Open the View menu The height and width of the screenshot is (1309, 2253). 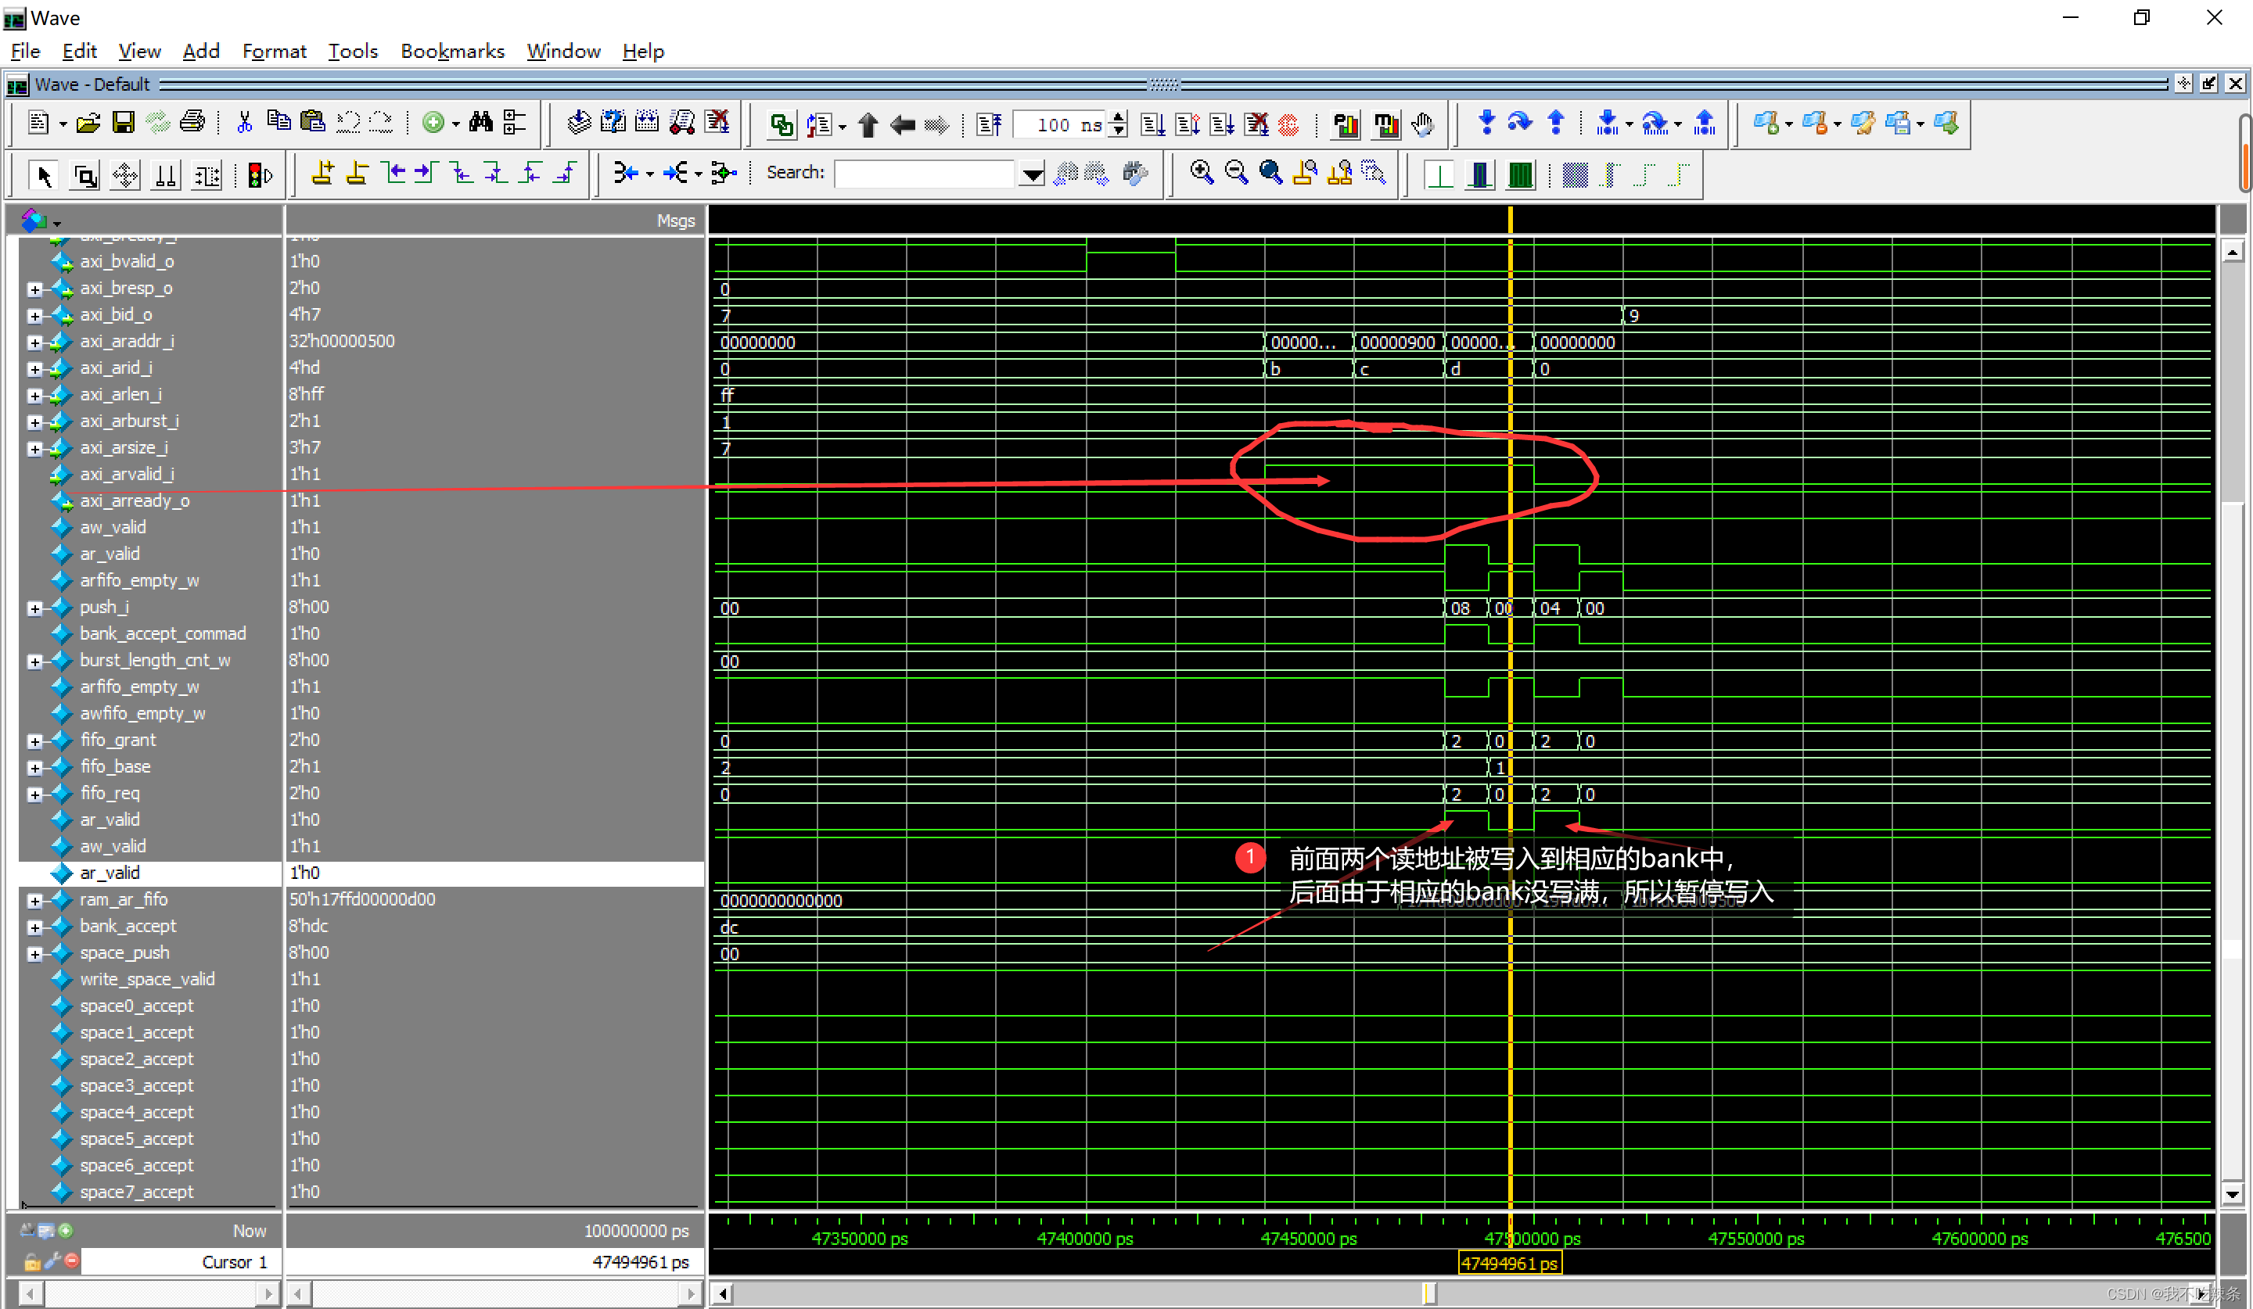[x=138, y=52]
